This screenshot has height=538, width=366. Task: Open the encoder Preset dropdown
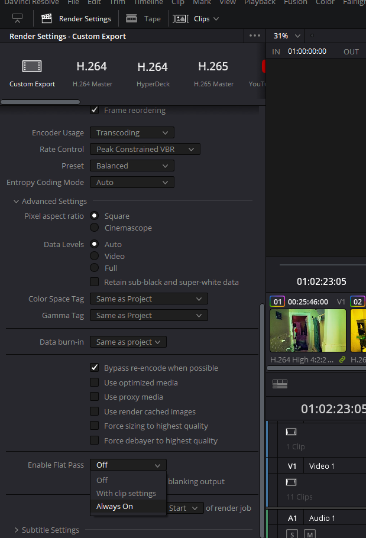132,166
